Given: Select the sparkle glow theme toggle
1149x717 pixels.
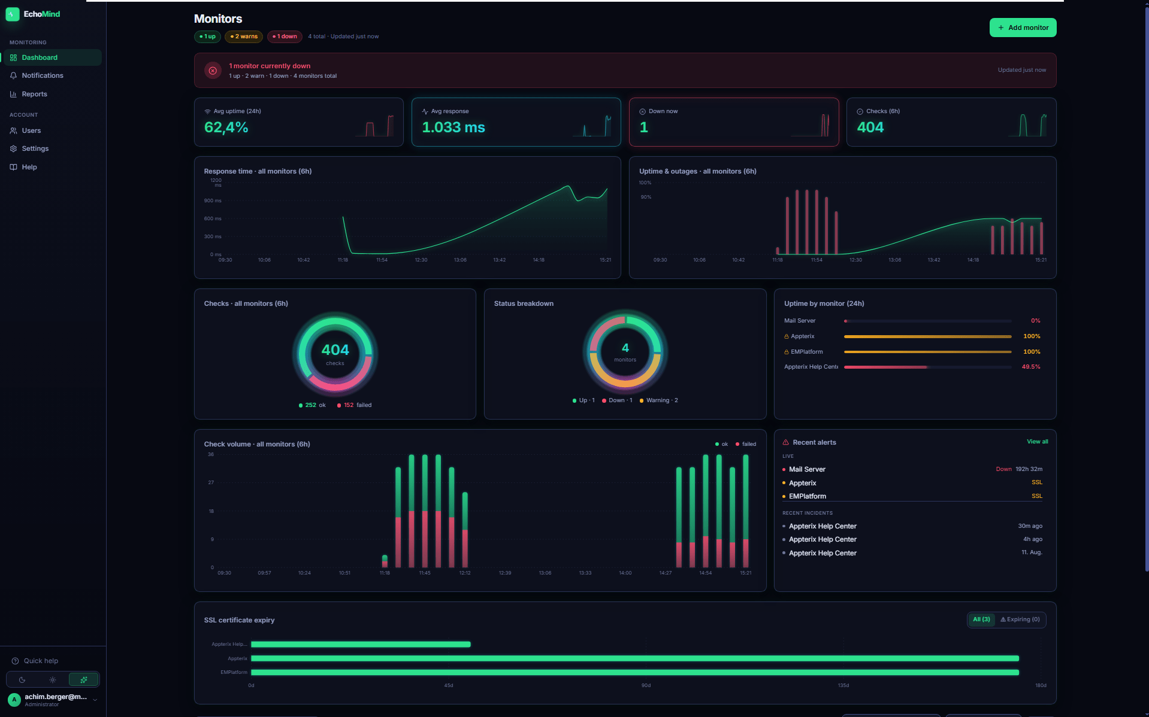Looking at the screenshot, I should pyautogui.click(x=84, y=680).
